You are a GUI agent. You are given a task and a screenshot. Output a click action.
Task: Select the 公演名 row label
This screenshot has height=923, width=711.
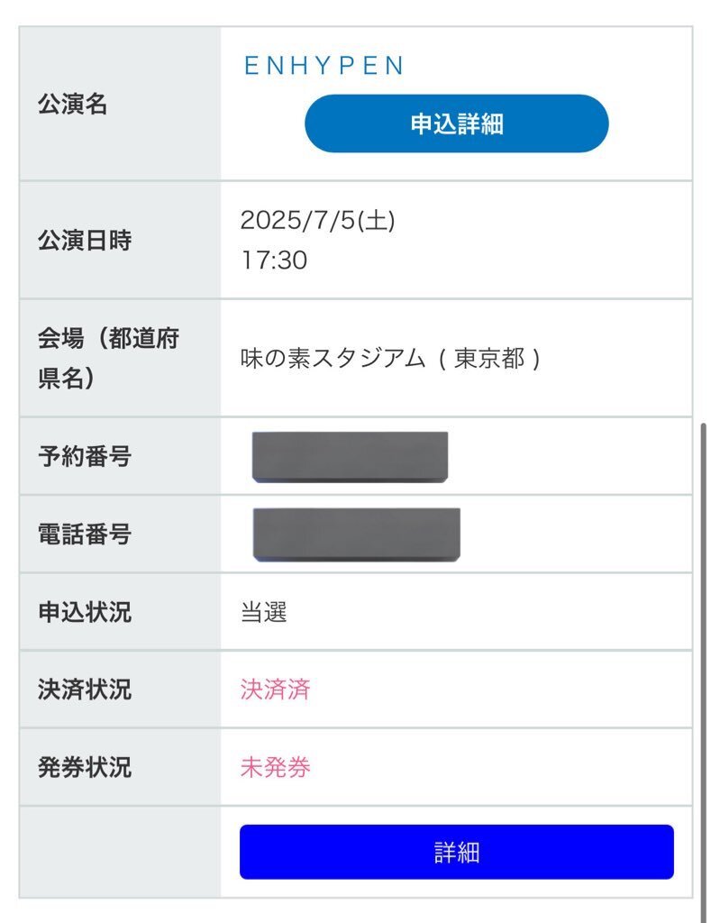click(72, 105)
